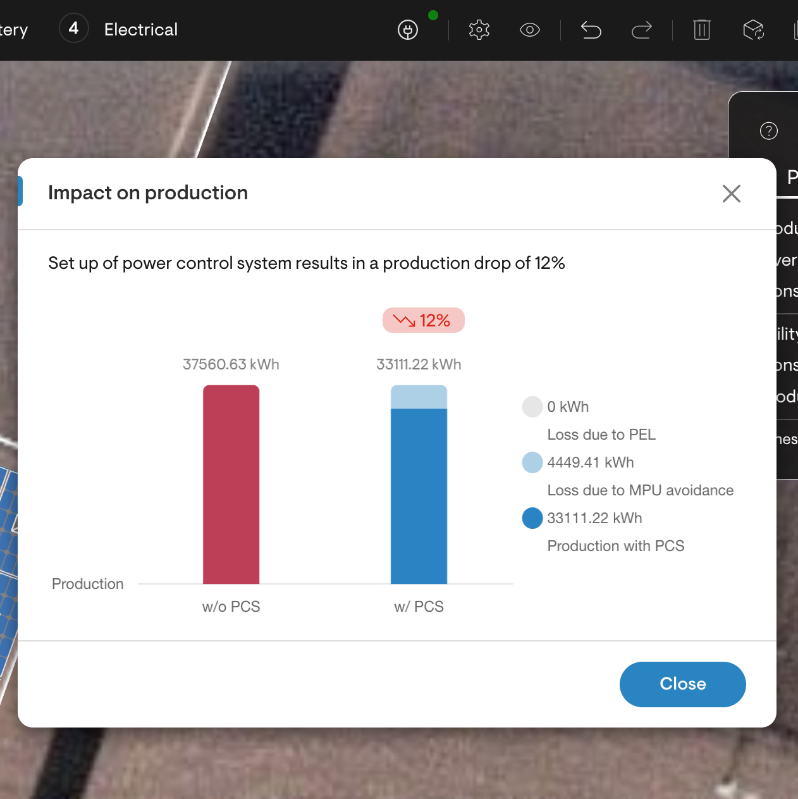
Task: Select step 4 Electrical tab
Action: 140,30
